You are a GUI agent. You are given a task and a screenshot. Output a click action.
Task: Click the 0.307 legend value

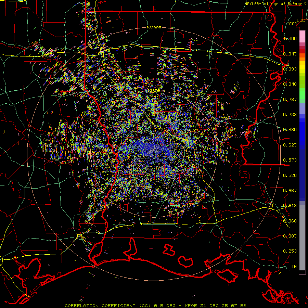[290, 236]
